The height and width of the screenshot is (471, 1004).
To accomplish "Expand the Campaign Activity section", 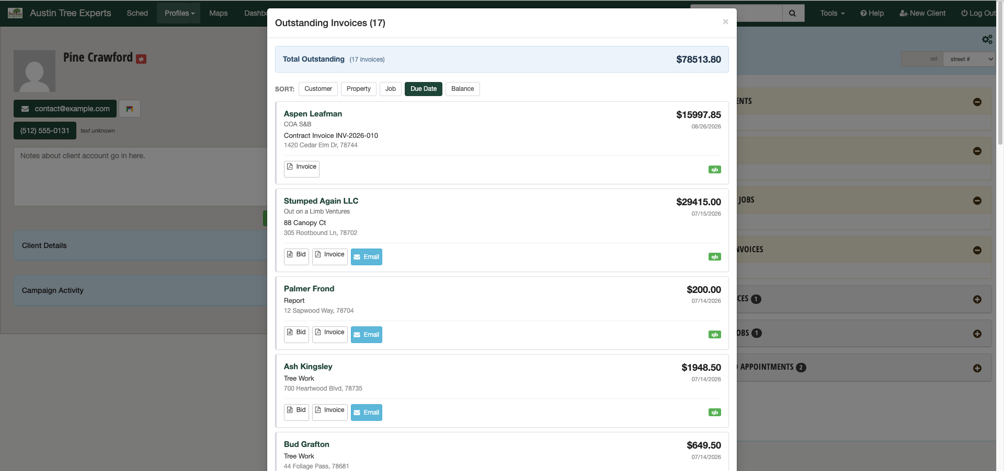I will pos(141,290).
